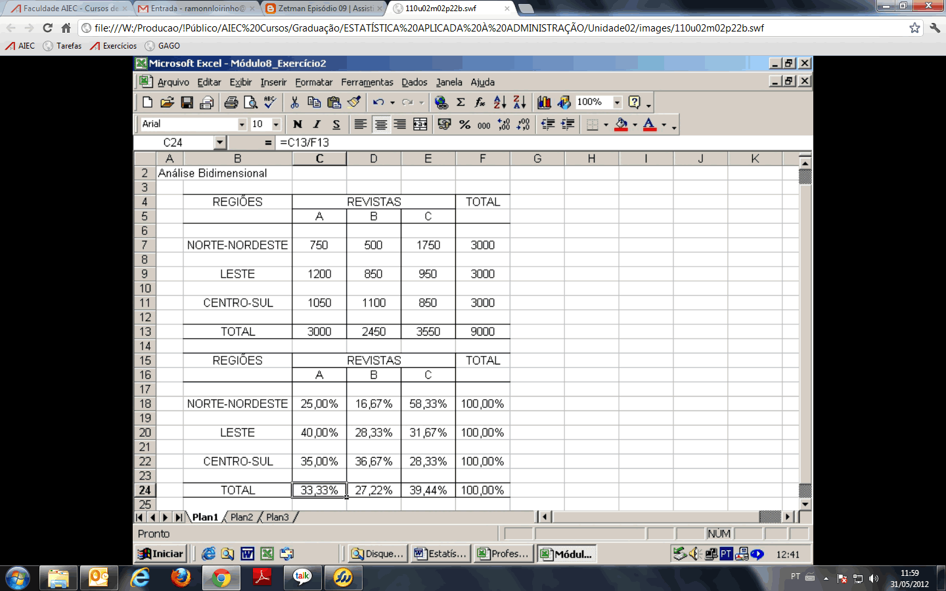Click the Merge and Center icon
Image resolution: width=946 pixels, height=591 pixels.
coord(420,124)
